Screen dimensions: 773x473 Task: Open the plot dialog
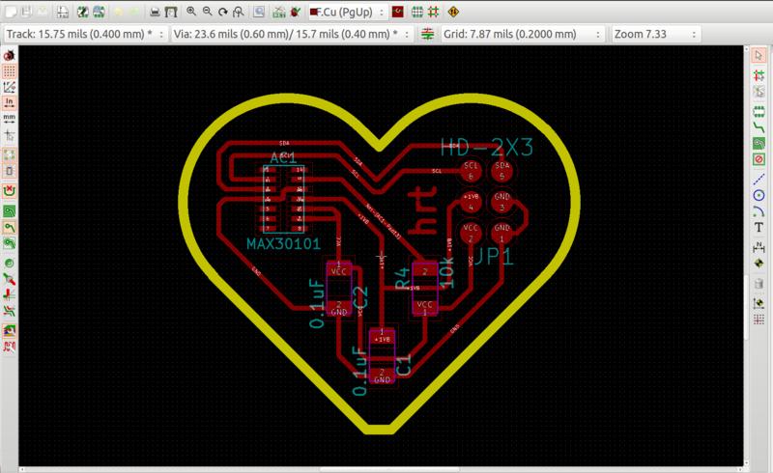(x=171, y=12)
